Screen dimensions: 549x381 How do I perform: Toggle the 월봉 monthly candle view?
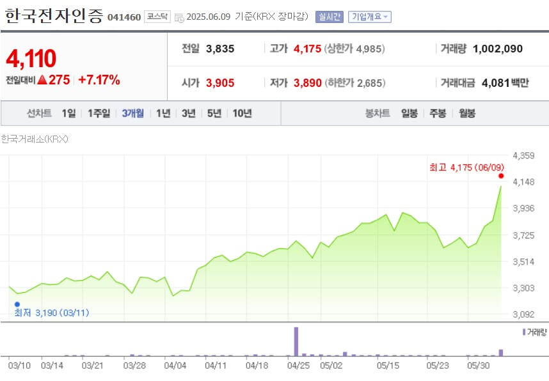click(x=466, y=113)
